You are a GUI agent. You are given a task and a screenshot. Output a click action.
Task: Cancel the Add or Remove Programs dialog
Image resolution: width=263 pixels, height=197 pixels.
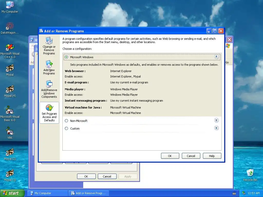(x=191, y=156)
